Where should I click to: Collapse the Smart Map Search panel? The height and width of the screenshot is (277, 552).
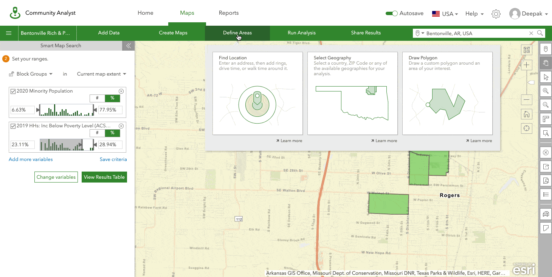point(129,46)
